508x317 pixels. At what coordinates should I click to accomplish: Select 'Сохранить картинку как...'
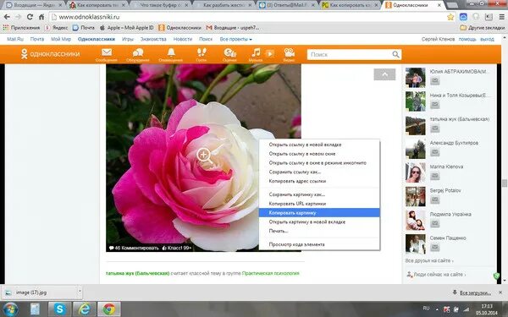319,194
